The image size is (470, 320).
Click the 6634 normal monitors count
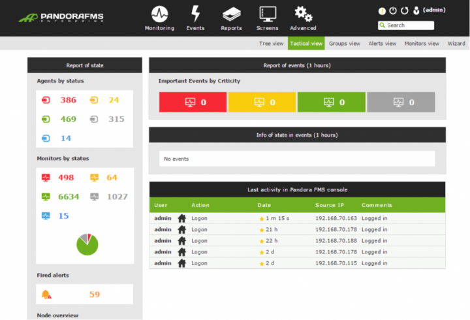point(69,197)
